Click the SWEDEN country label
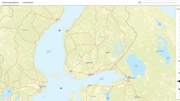180x101 pixels. [x=25, y=30]
